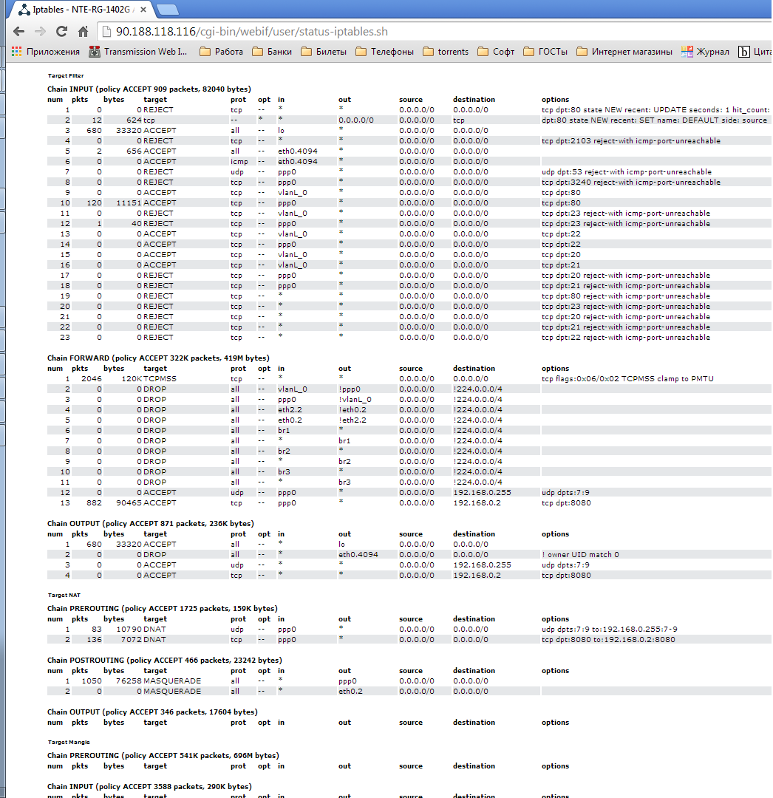This screenshot has width=773, height=798.
Task: Click 'tcp dpt:3240 reject-with icmp-port-unreachable' option
Action: coord(631,183)
